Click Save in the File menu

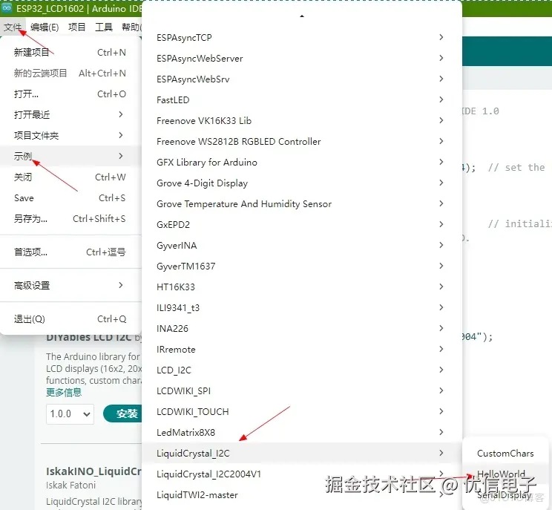click(x=70, y=198)
